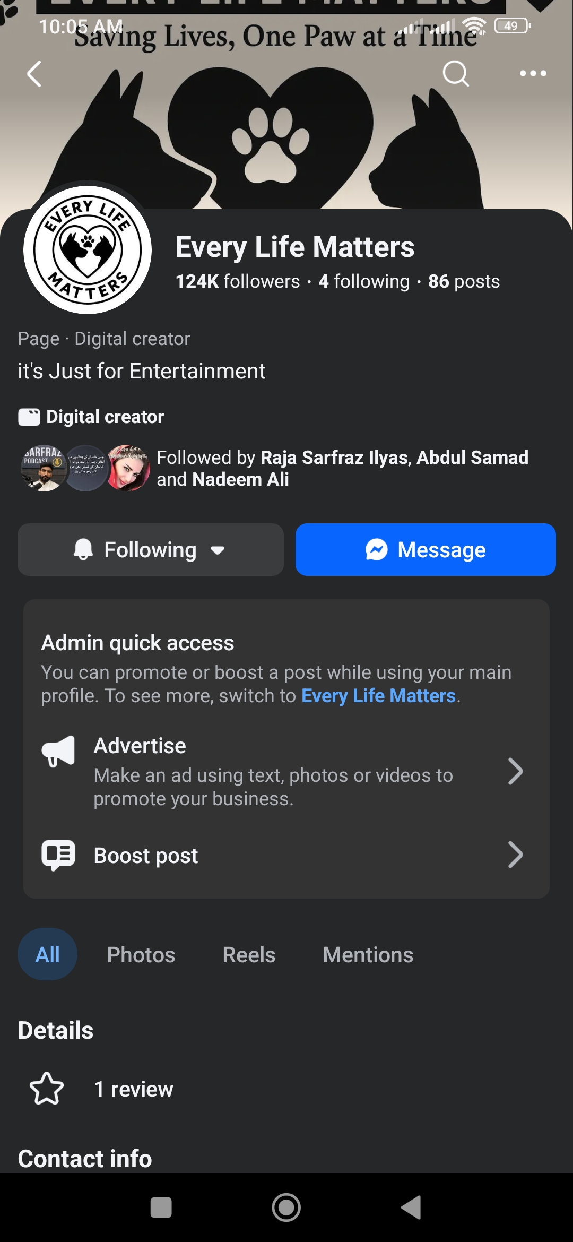Select the All tab

[48, 955]
